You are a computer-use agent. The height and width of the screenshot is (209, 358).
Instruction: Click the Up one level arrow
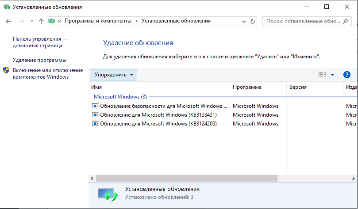coord(41,21)
